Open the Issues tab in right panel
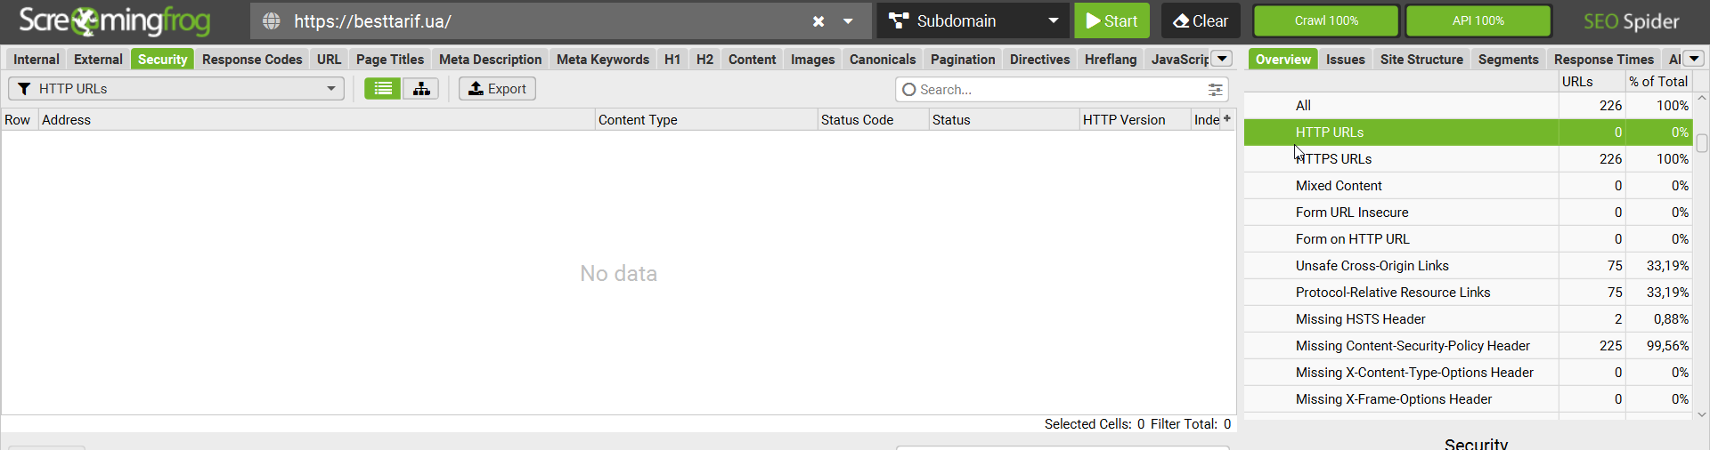1710x450 pixels. (1345, 60)
